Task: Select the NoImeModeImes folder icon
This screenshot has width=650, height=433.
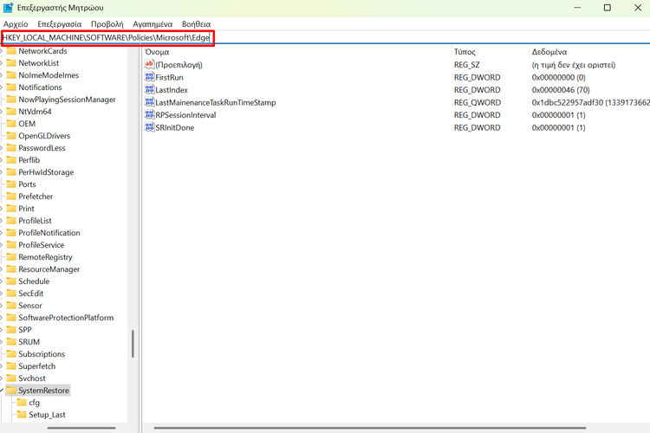Action: [11, 75]
